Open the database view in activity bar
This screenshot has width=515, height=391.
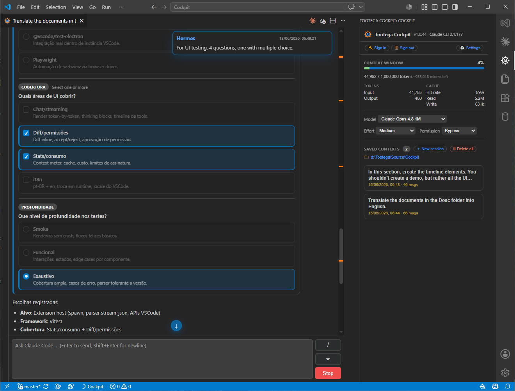[505, 117]
